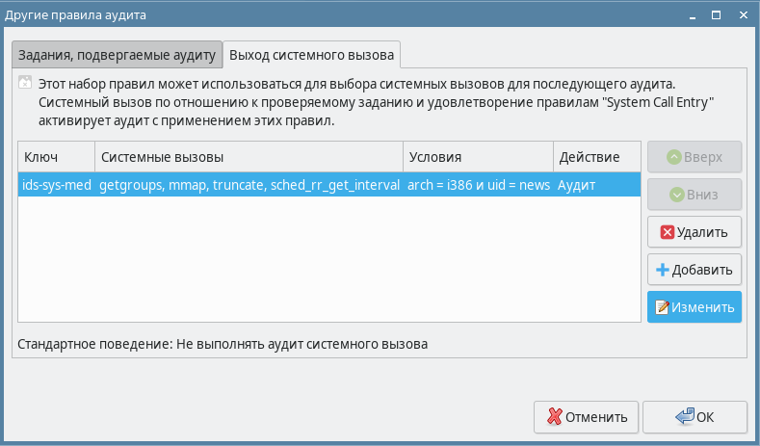Sort by the Системные вызовы column header
Image resolution: width=760 pixels, height=446 pixels.
(x=249, y=156)
